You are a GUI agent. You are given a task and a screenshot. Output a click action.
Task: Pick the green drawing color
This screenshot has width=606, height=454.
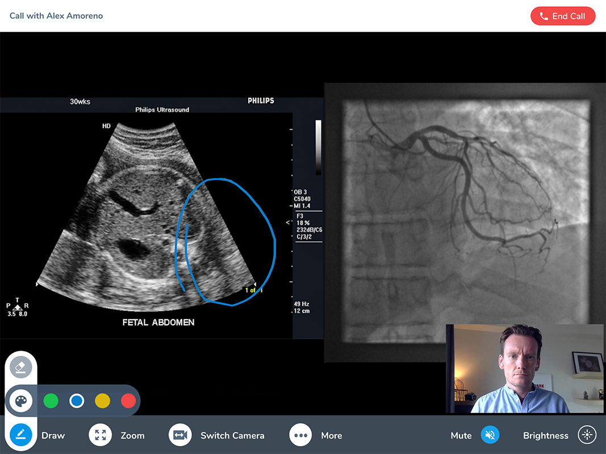(51, 401)
